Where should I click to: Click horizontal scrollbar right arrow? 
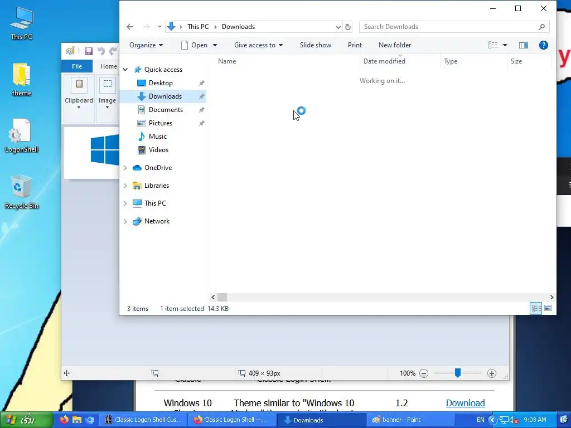pos(551,298)
